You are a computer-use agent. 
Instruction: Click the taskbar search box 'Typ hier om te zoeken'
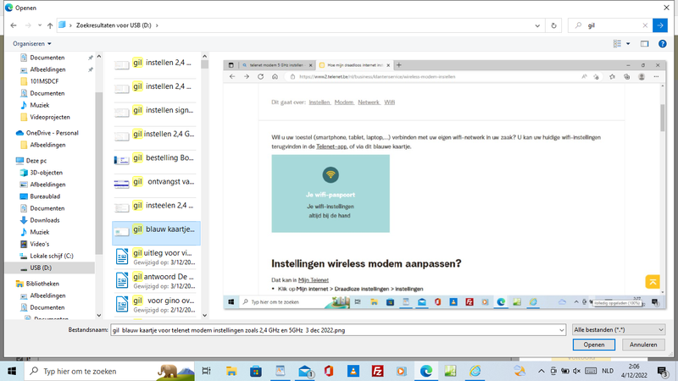[110, 371]
